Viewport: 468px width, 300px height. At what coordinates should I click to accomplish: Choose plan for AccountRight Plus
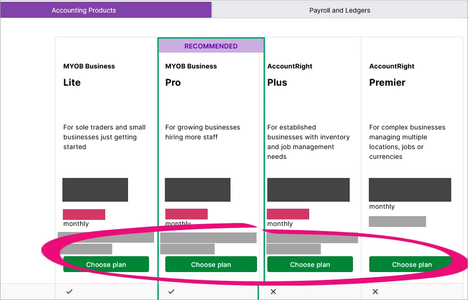point(310,264)
